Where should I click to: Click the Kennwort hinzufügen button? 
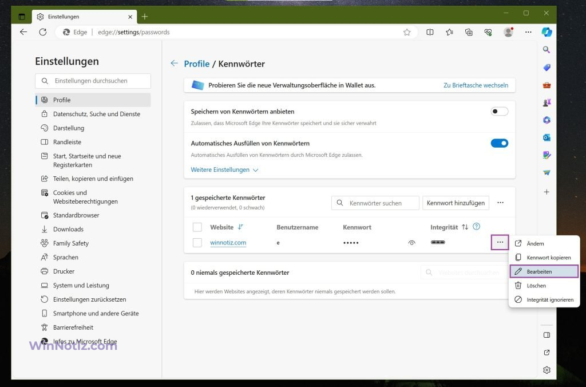tap(456, 203)
